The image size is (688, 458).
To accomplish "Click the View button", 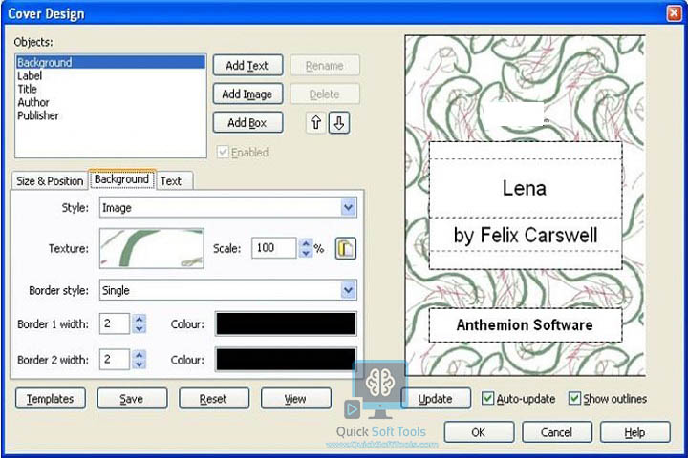I will (x=295, y=399).
